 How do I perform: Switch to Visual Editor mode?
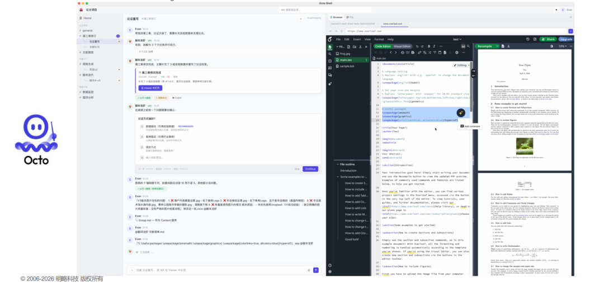(x=402, y=46)
